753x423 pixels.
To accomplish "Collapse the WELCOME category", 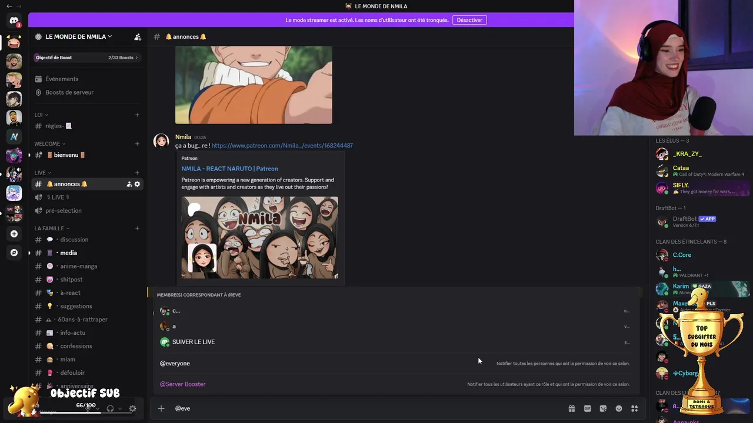I will point(50,143).
